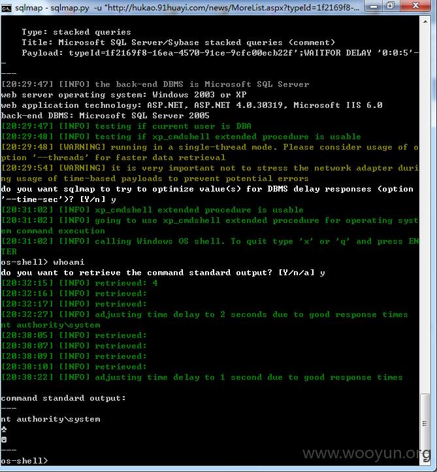437x472 pixels.
Task: Click 'the back-end DBMS is Microsoft SQL Server' line
Action: pyautogui.click(x=155, y=84)
